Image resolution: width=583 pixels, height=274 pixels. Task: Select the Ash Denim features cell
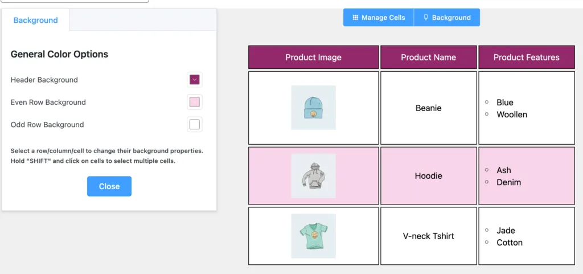click(x=527, y=176)
